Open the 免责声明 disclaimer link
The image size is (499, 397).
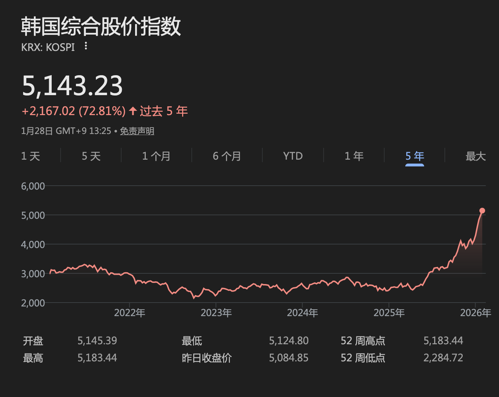point(137,131)
